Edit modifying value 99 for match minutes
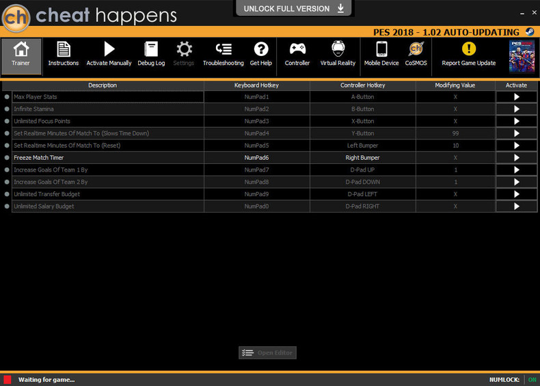540x386 pixels. click(455, 133)
